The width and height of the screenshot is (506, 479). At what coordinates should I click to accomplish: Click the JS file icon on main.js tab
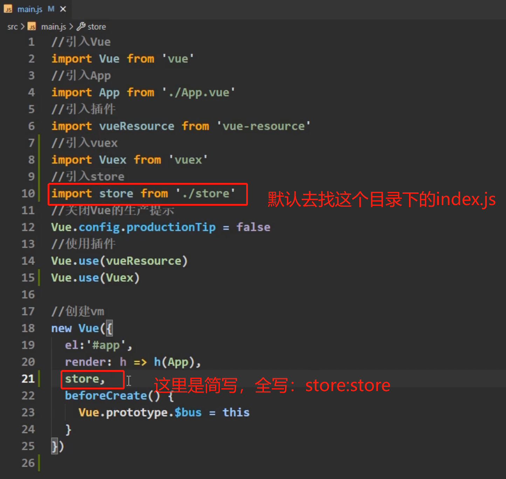point(8,9)
